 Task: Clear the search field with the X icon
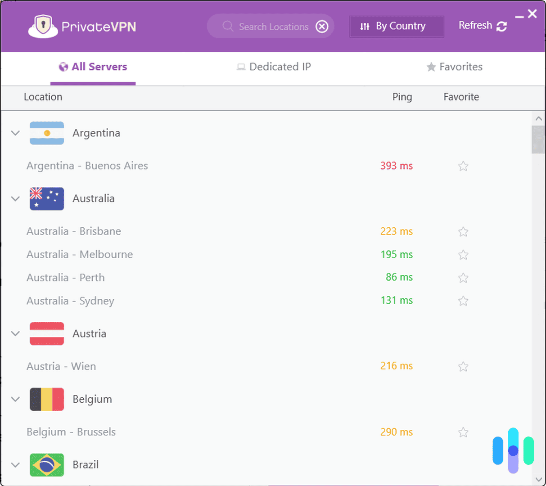[x=322, y=27]
